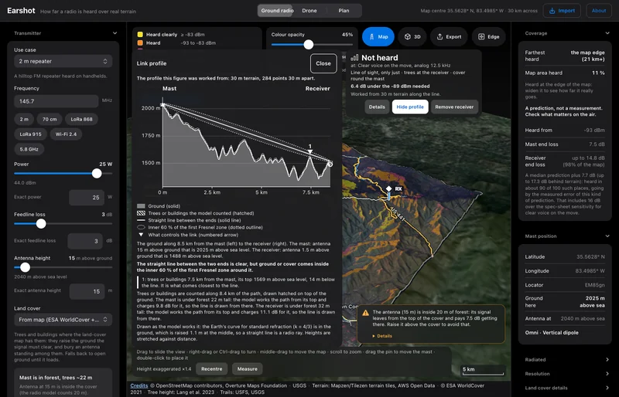This screenshot has height=397, width=619.
Task: Adjust the Colour opacity slider
Action: (309, 45)
